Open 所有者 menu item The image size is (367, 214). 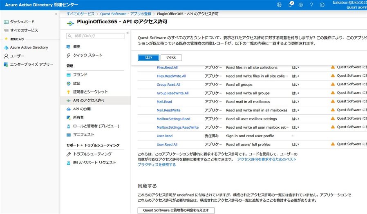pos(78,118)
